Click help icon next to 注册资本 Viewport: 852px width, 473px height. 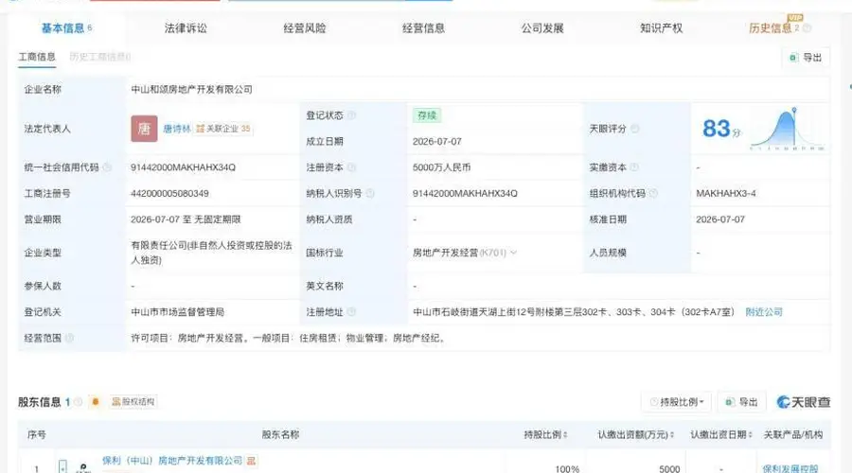coord(351,167)
